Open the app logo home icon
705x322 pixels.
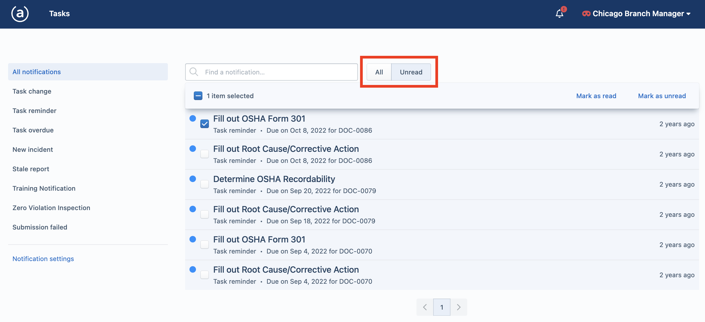coord(20,14)
